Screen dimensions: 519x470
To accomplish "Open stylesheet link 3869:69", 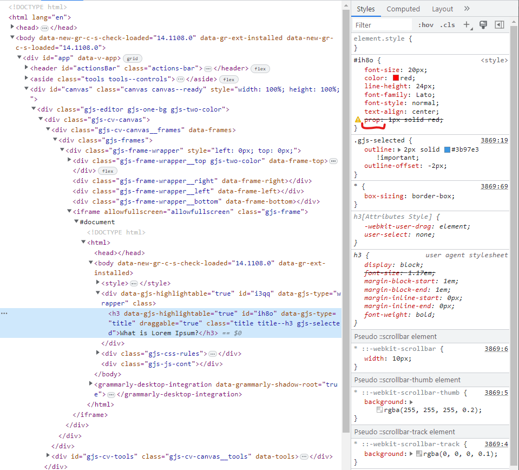I will point(494,185).
